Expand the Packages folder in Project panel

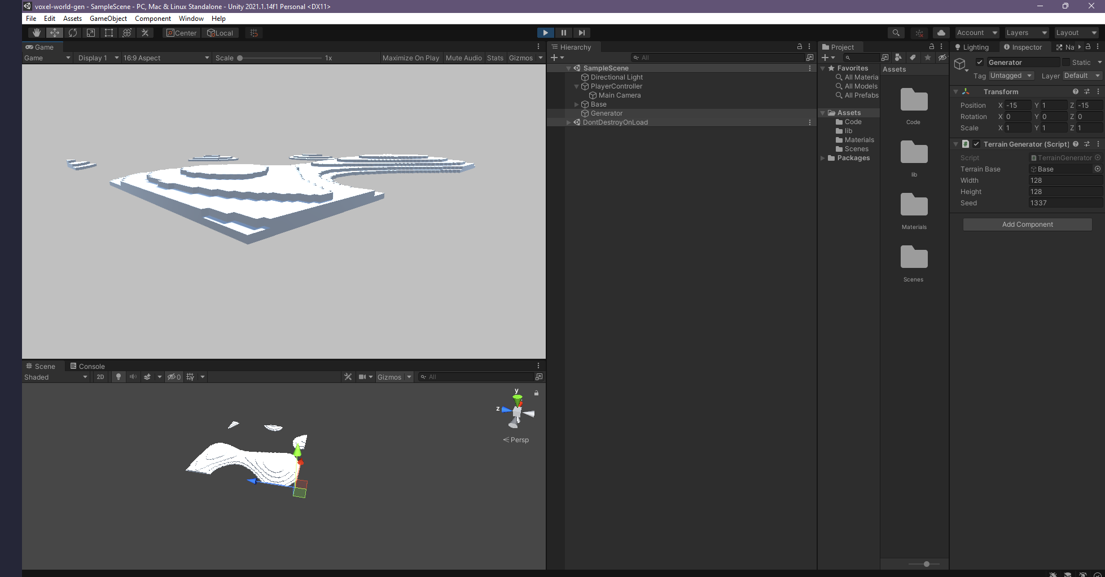coord(823,158)
